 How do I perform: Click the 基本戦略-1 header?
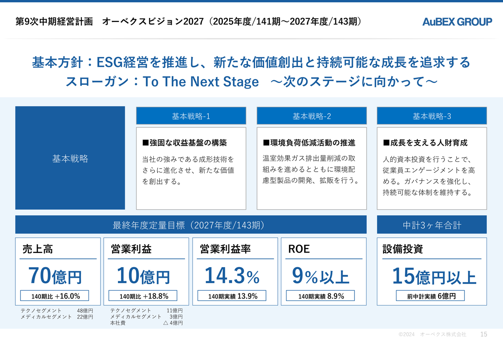(x=191, y=116)
